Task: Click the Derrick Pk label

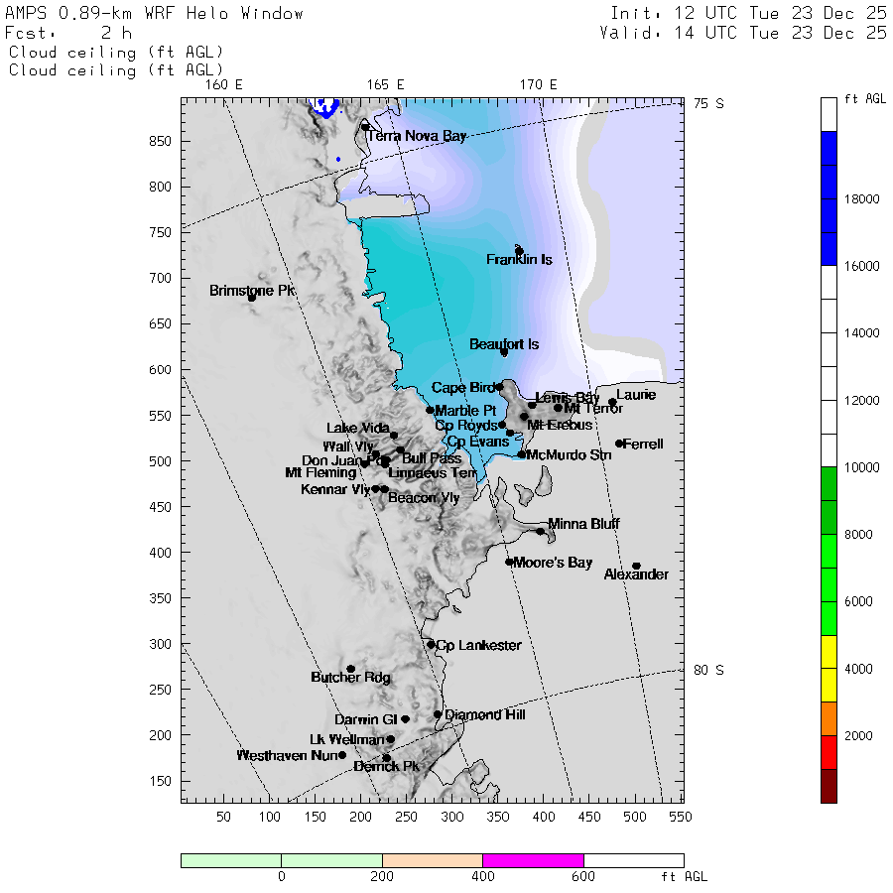Action: click(x=386, y=767)
